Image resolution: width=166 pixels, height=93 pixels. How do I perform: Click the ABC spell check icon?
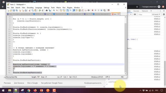108,10
